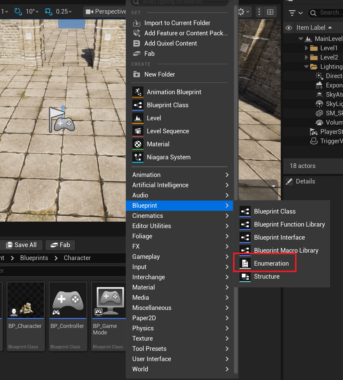Open the Gameplay submenu

[179, 257]
